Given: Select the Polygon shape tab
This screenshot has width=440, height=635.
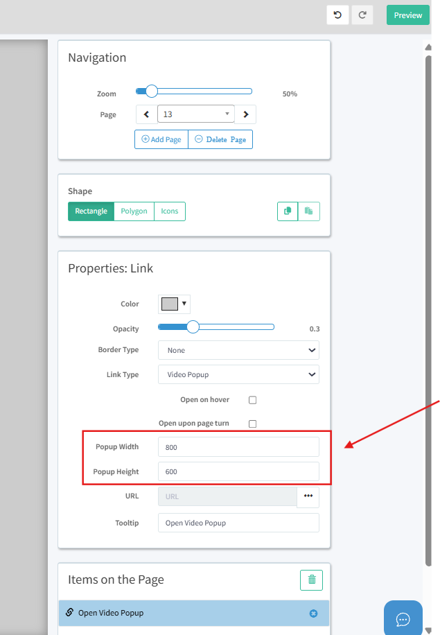Looking at the screenshot, I should (134, 211).
